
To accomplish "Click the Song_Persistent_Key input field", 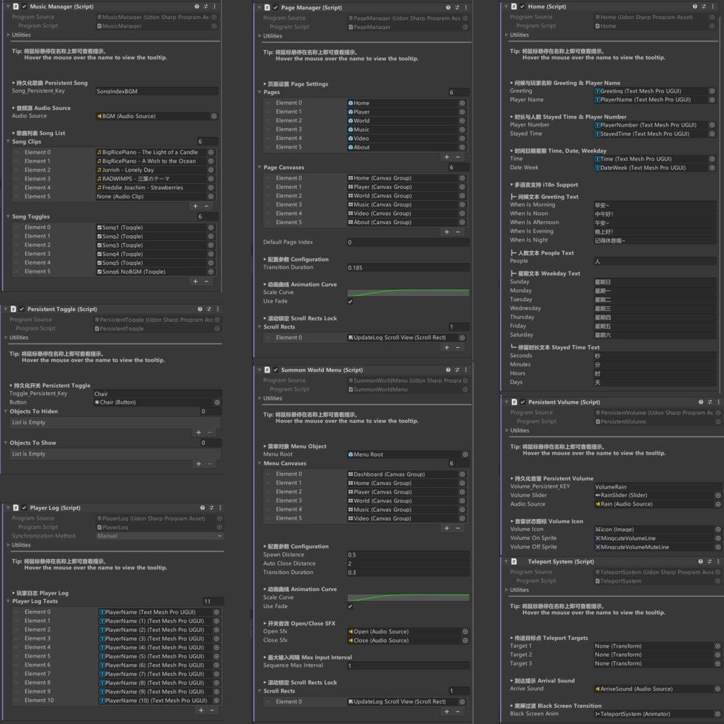I will pyautogui.click(x=156, y=91).
